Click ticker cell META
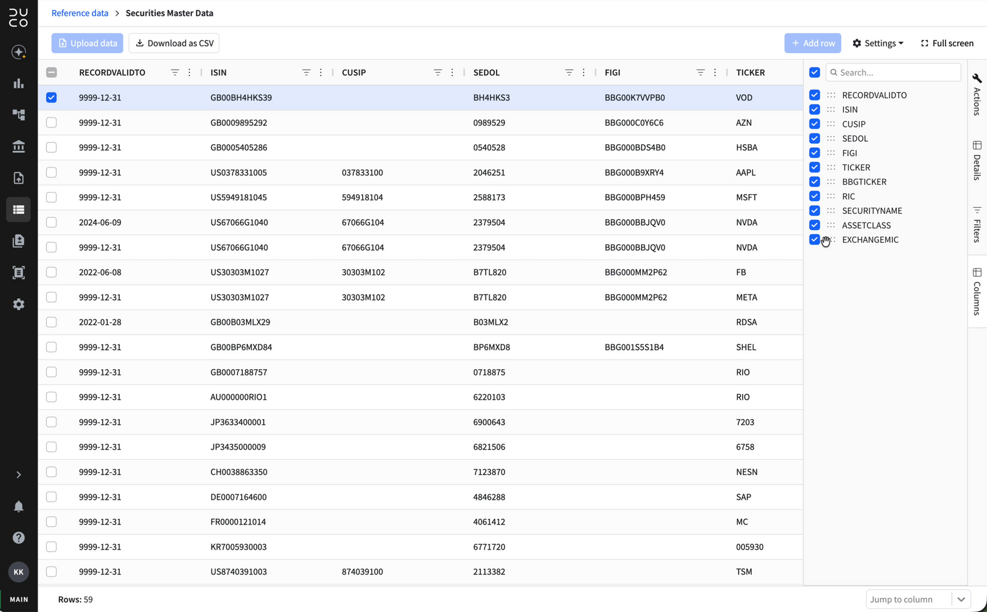Viewport: 987px width, 612px height. pos(746,297)
